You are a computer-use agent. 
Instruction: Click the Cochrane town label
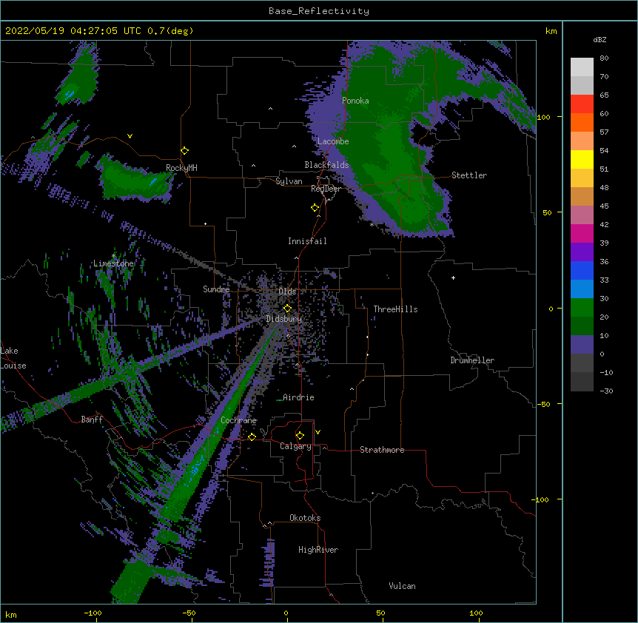pos(238,420)
